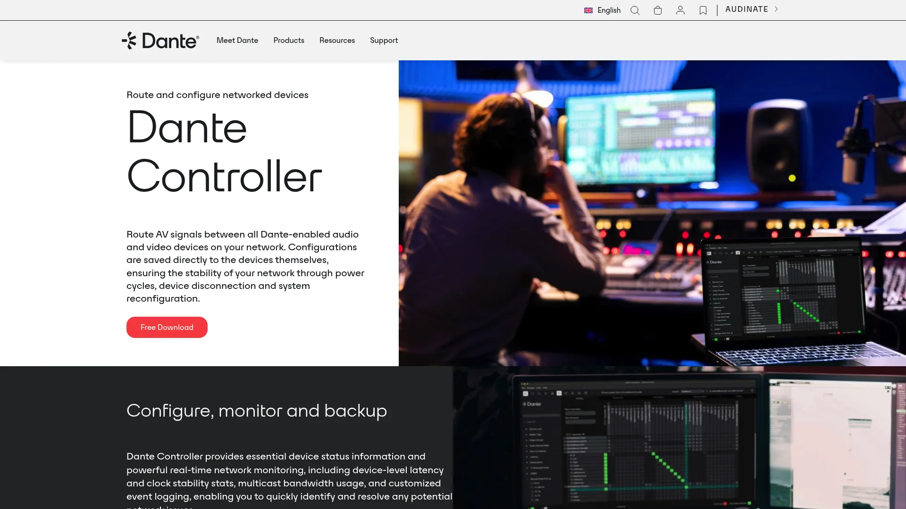Image resolution: width=906 pixels, height=509 pixels.
Task: Click the paragraph starting 'Route AV signals'
Action: click(245, 266)
